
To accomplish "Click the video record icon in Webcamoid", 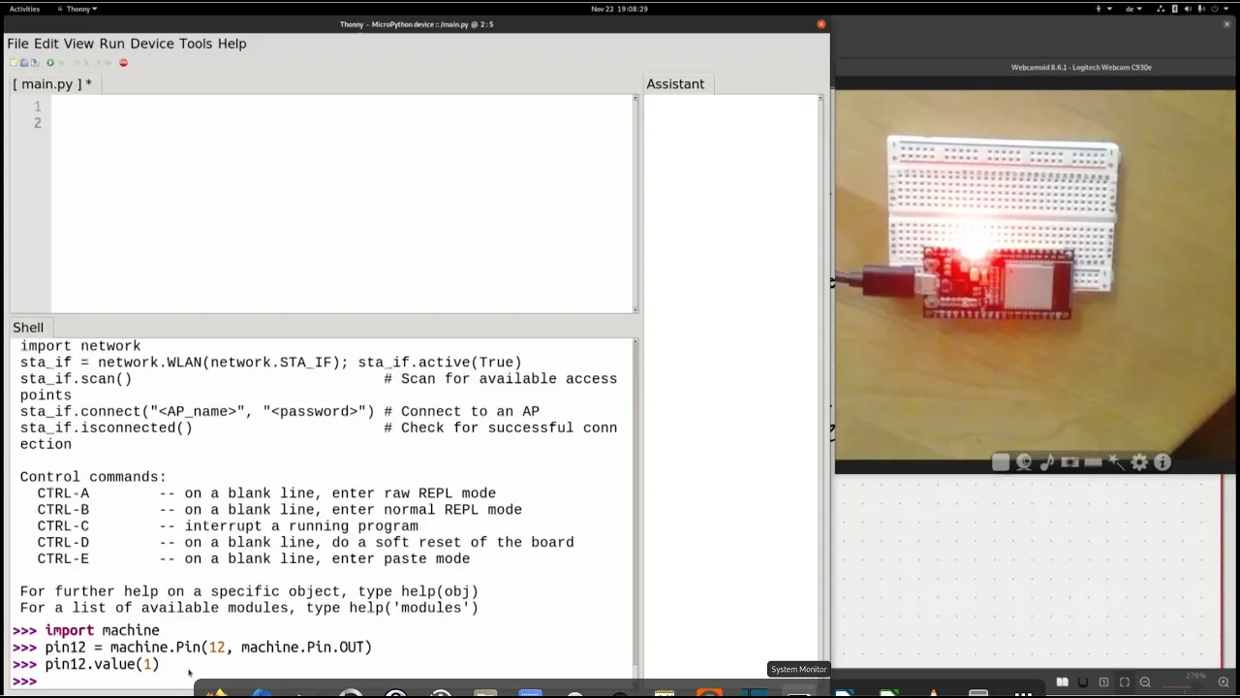I will [1093, 462].
